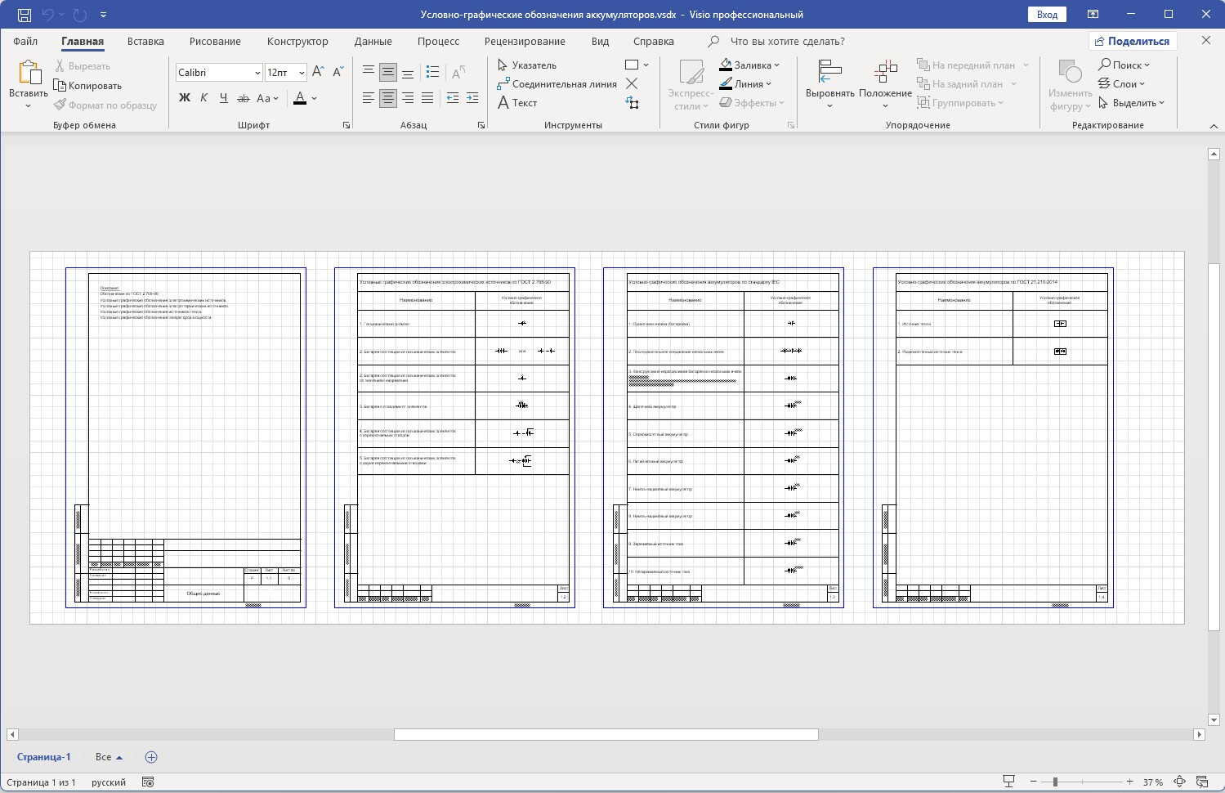Click the Save icon in title bar

(x=25, y=15)
